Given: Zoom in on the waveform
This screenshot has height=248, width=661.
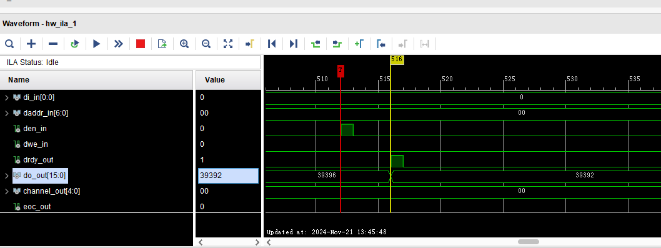Looking at the screenshot, I should pyautogui.click(x=184, y=44).
